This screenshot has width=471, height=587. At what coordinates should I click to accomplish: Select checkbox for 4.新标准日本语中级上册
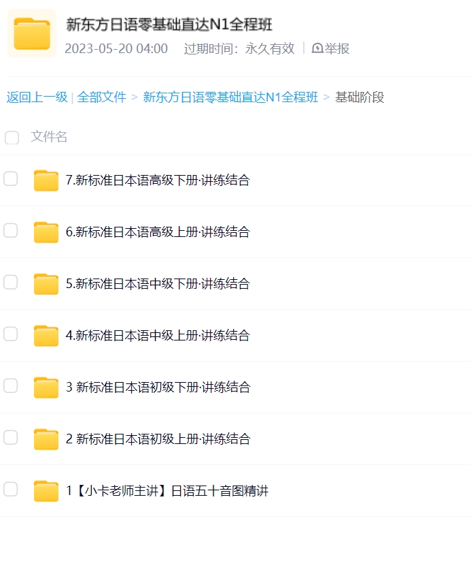pos(11,334)
